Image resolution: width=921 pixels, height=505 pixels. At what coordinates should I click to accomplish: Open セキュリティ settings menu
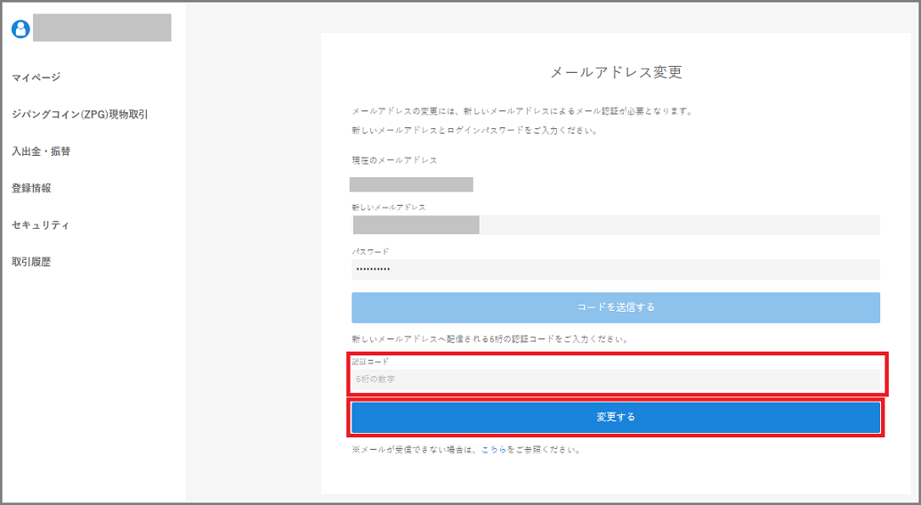41,225
